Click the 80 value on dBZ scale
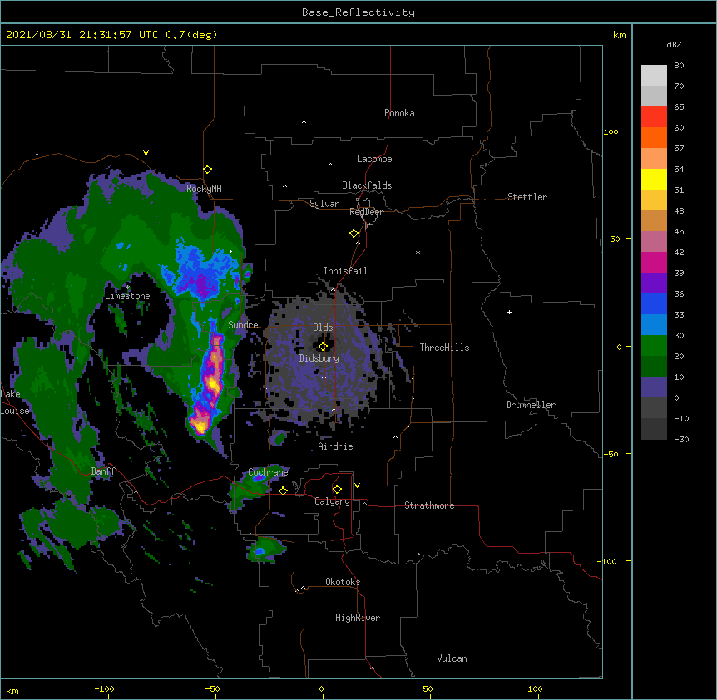Image resolution: width=717 pixels, height=700 pixels. click(x=679, y=66)
